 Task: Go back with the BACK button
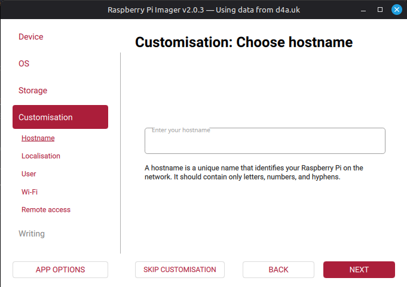coord(279,270)
